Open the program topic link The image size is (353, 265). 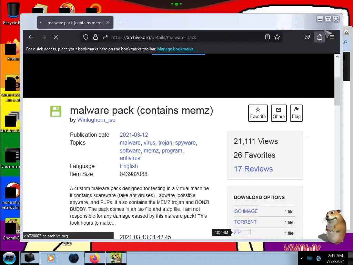pos(172,150)
